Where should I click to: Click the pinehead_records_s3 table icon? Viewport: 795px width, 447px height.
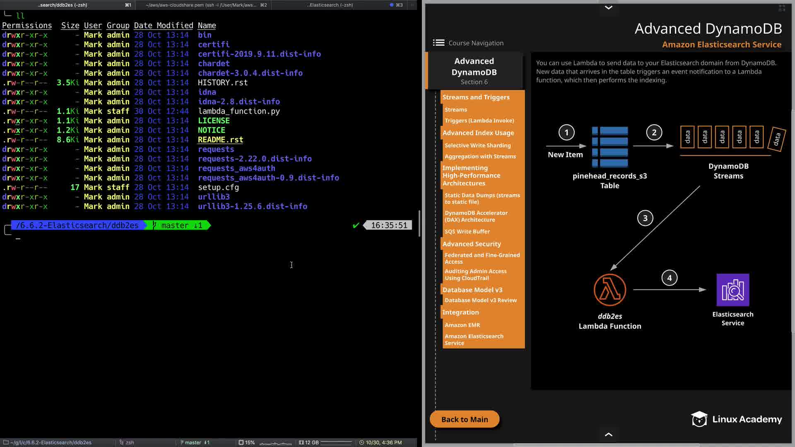pyautogui.click(x=610, y=147)
